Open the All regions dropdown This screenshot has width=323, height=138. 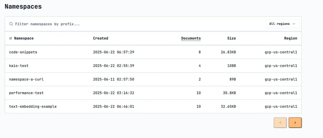tap(283, 24)
